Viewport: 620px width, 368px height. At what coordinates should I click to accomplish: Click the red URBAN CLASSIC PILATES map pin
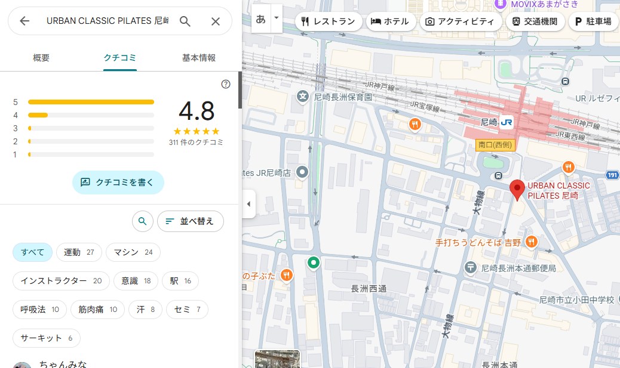(518, 189)
